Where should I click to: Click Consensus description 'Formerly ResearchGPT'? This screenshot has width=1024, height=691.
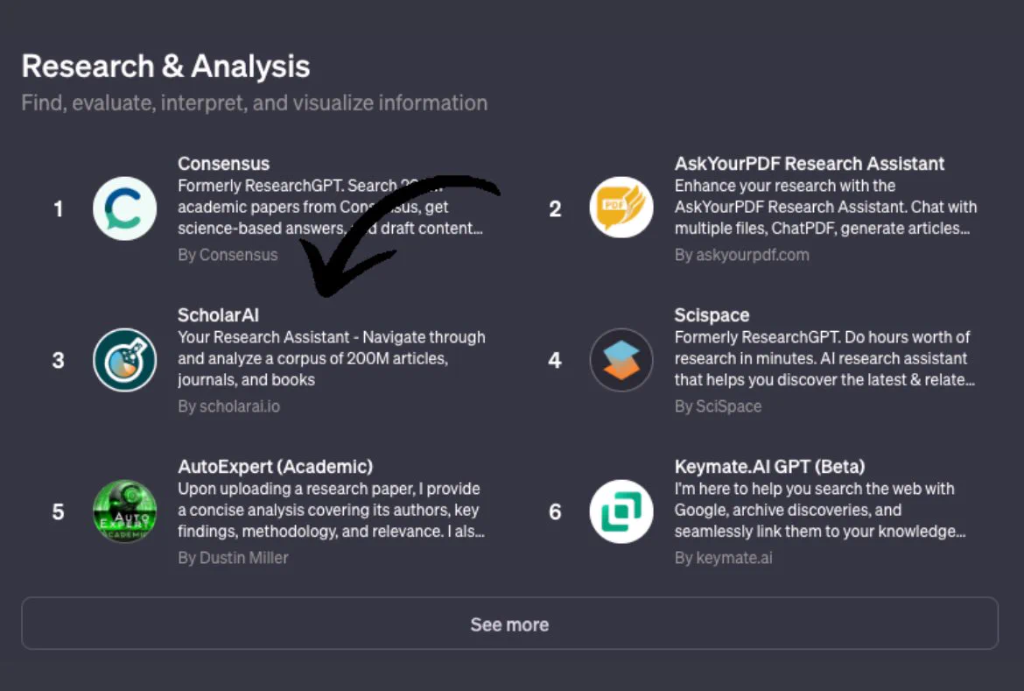click(330, 207)
